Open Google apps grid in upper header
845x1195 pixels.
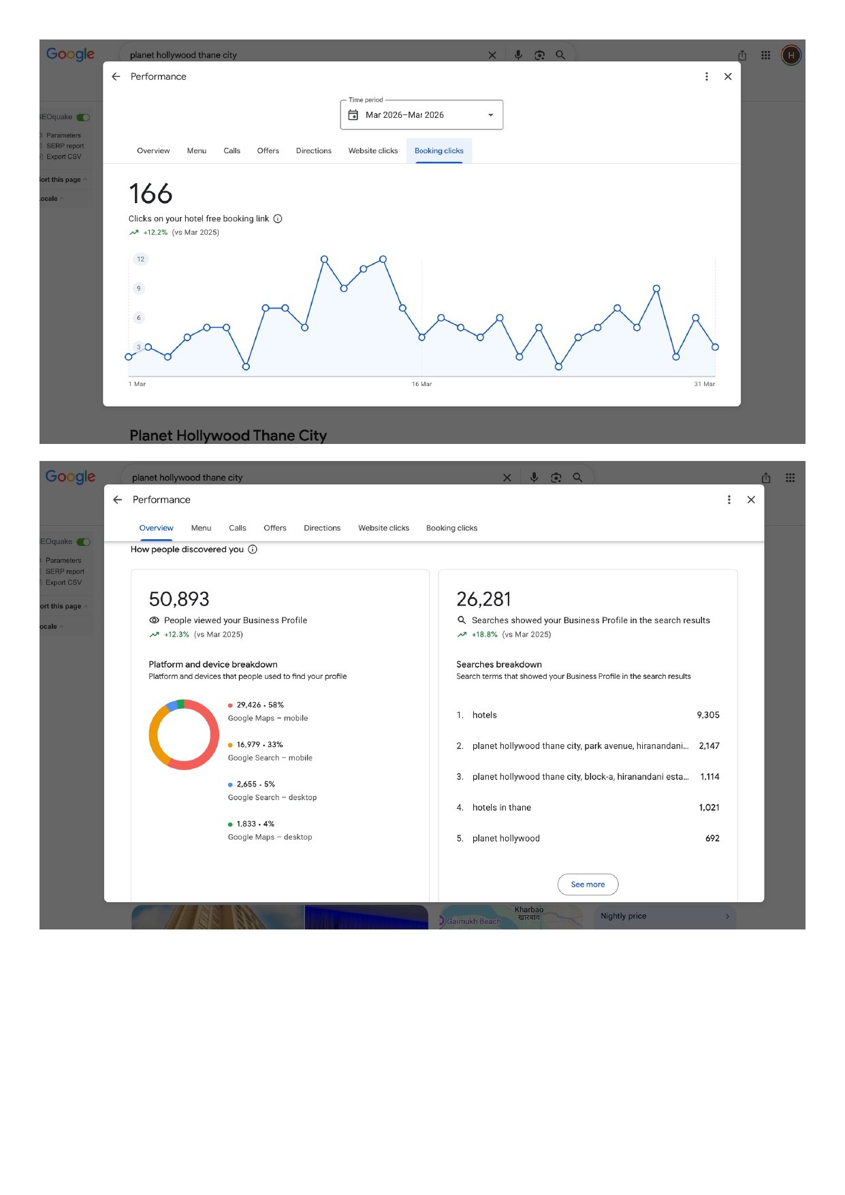coord(765,55)
